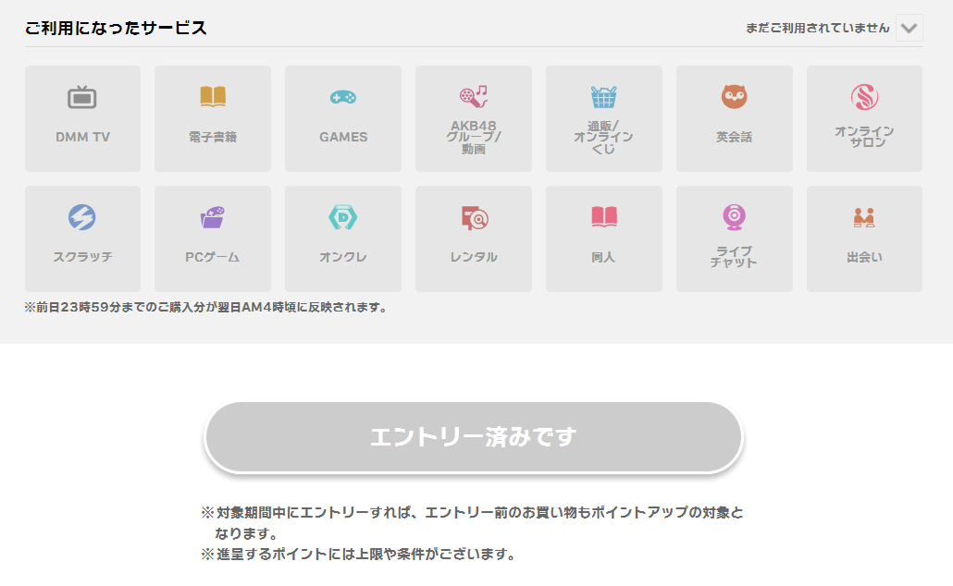Open the 電子書籍 book icon

213,96
